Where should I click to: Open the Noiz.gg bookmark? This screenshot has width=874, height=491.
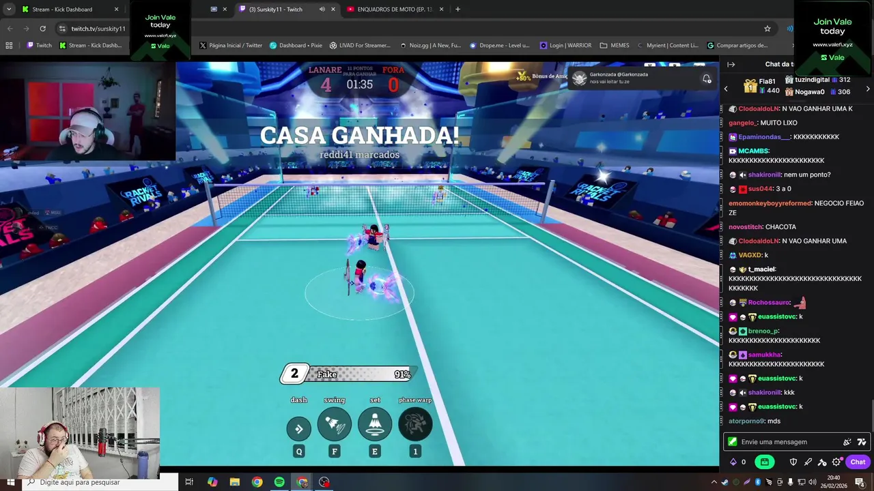click(430, 46)
